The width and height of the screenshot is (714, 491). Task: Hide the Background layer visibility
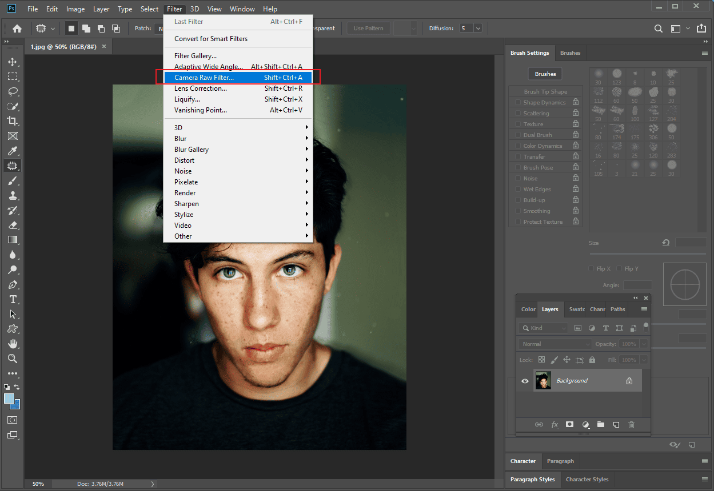point(524,380)
